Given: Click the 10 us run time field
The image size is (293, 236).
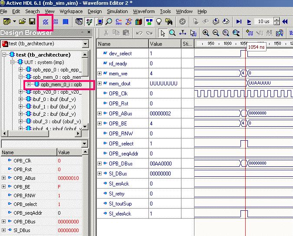Looking at the screenshot, I should [x=263, y=21].
